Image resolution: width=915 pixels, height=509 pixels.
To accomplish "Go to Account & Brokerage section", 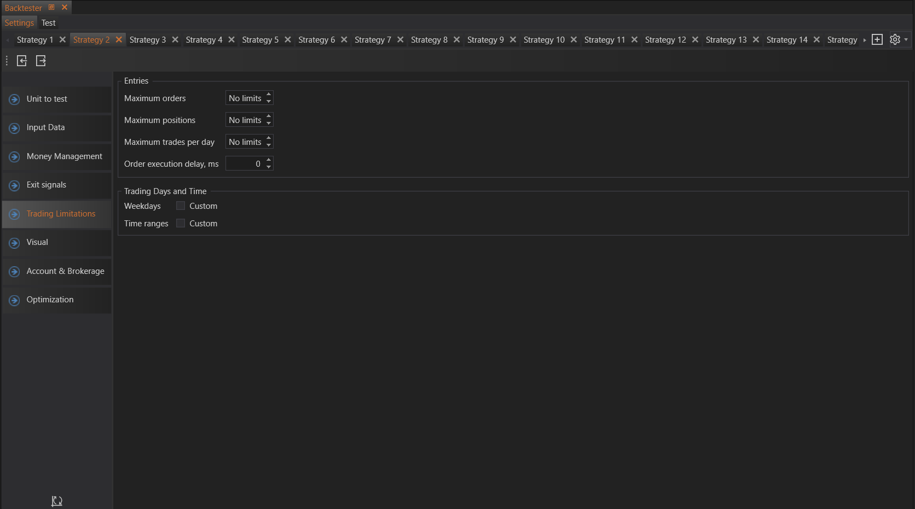I will (65, 271).
